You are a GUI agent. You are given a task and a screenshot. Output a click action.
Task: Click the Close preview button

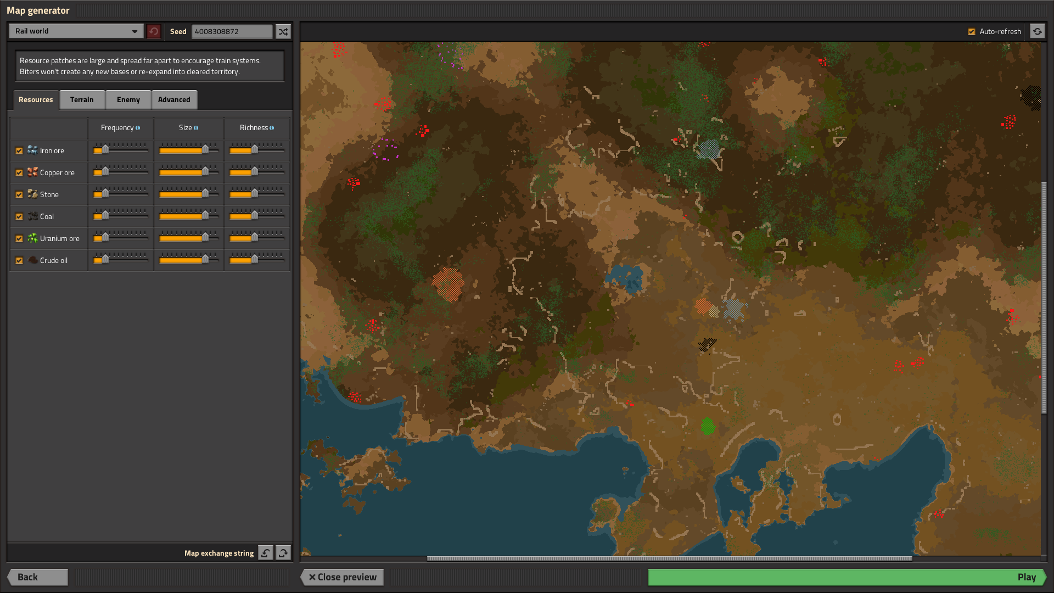tap(342, 577)
